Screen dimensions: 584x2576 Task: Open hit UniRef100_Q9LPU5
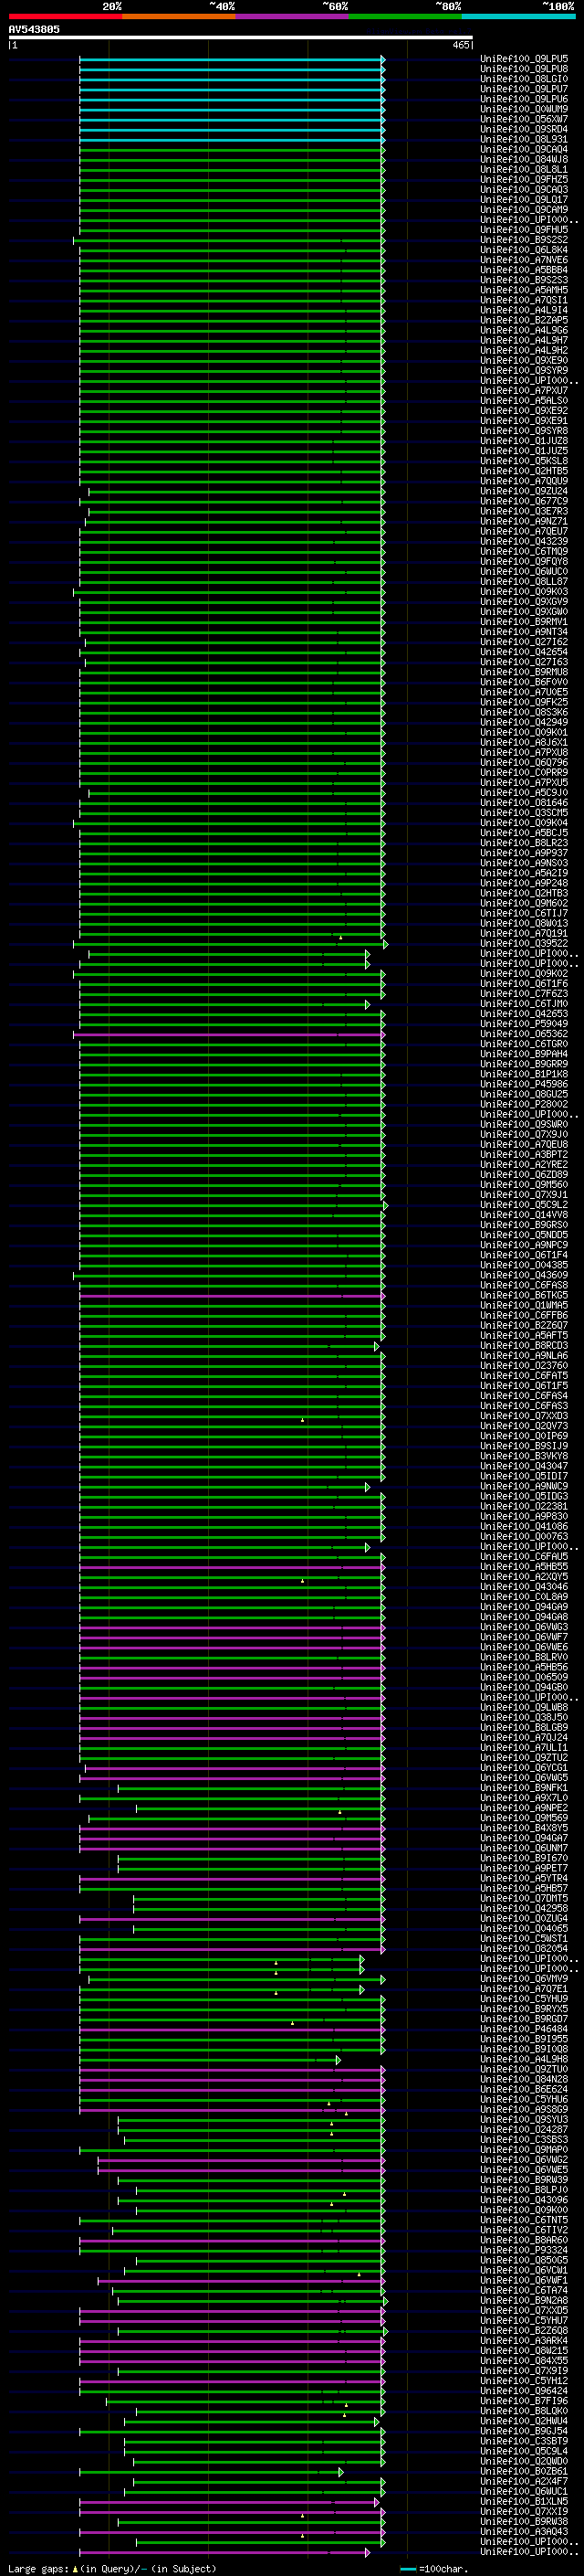pyautogui.click(x=524, y=59)
